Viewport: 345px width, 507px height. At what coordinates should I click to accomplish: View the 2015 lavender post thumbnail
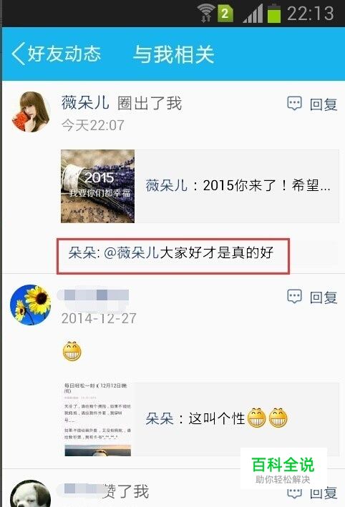pyautogui.click(x=98, y=186)
